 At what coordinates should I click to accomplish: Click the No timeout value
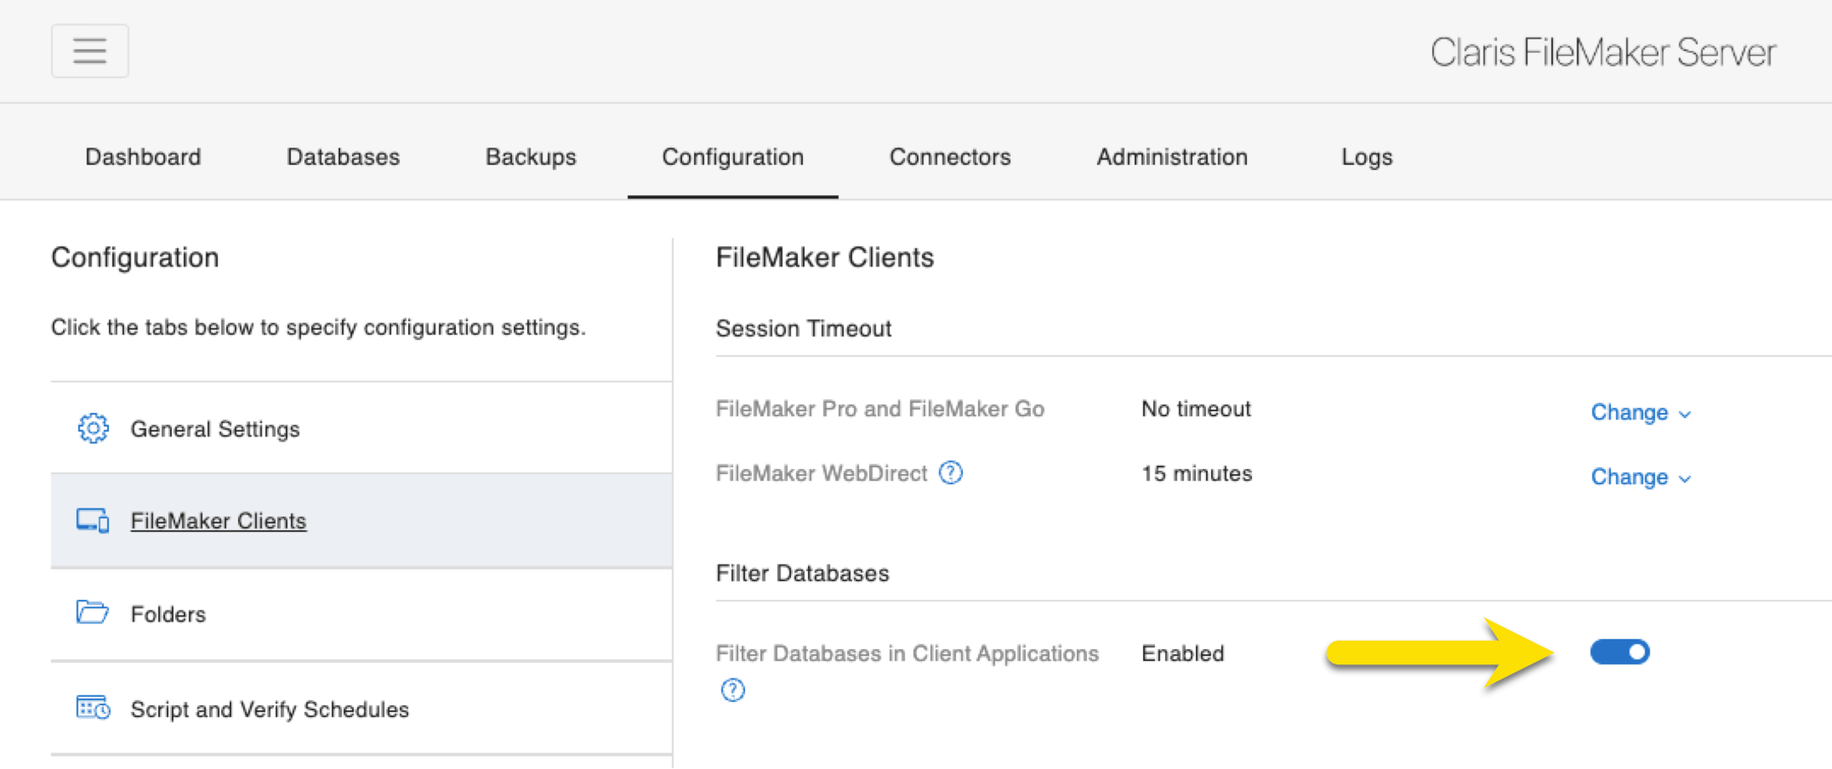(x=1196, y=409)
